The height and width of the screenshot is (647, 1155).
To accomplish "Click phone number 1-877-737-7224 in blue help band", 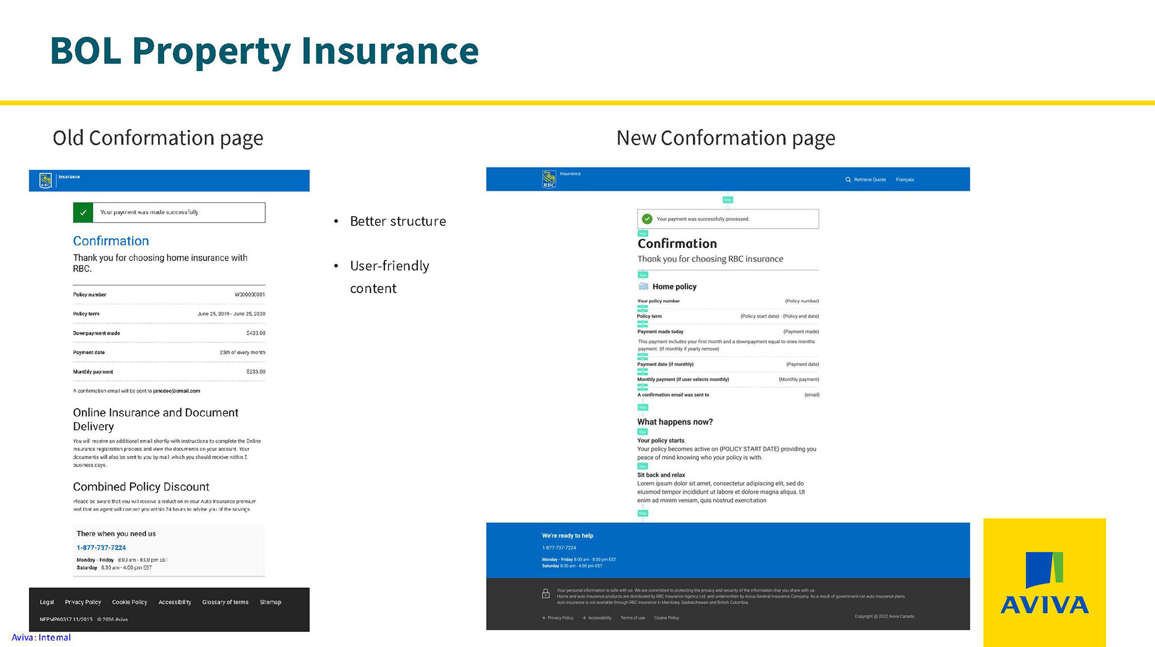I will point(559,548).
